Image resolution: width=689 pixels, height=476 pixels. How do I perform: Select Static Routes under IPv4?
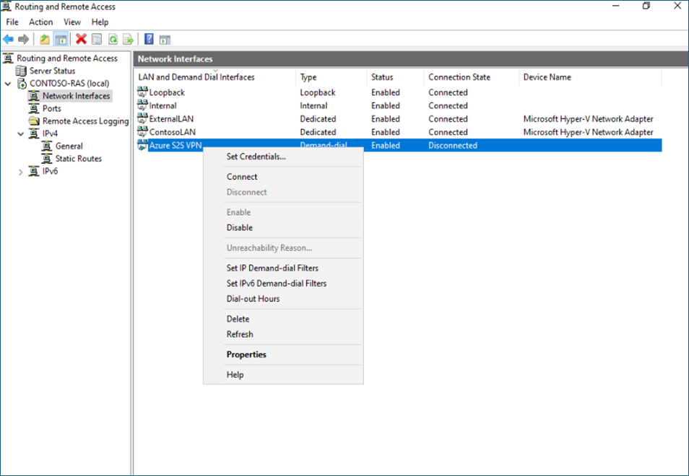tap(78, 159)
